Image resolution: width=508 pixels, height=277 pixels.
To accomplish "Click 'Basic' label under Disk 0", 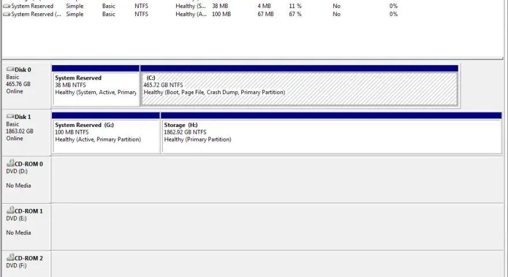I will (x=12, y=77).
